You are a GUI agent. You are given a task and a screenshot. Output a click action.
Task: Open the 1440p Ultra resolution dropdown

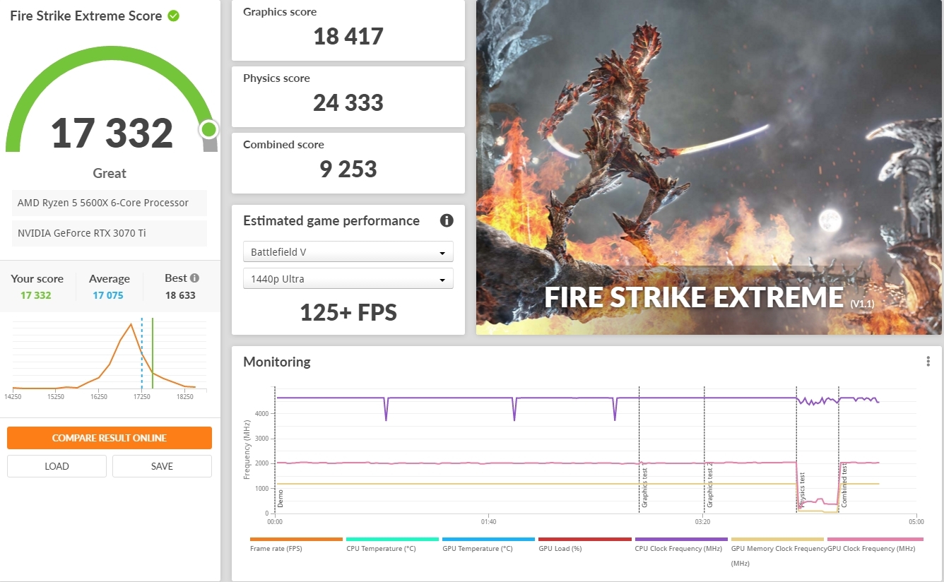(348, 279)
